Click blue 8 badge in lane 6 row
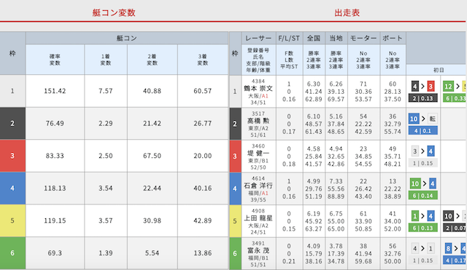The image size is (467, 270). [x=448, y=248]
